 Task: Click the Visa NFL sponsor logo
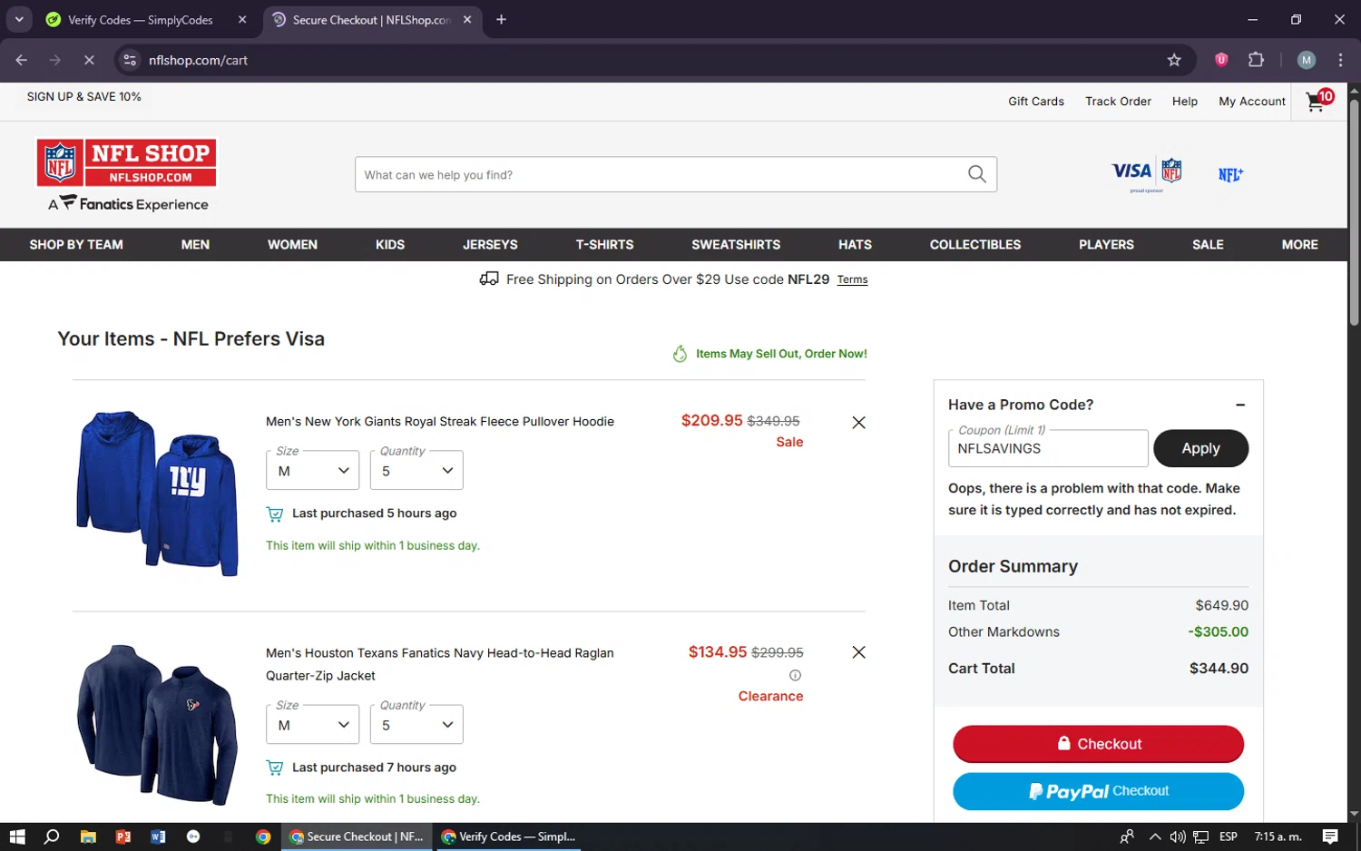pos(1147,173)
